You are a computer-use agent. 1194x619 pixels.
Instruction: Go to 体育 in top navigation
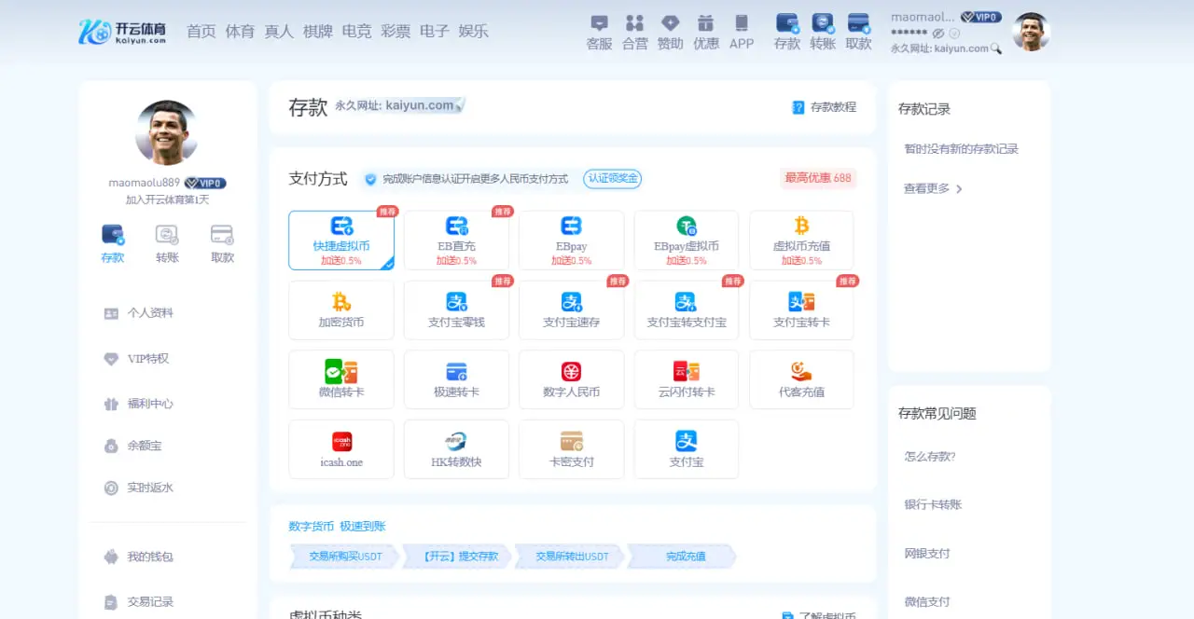240,31
